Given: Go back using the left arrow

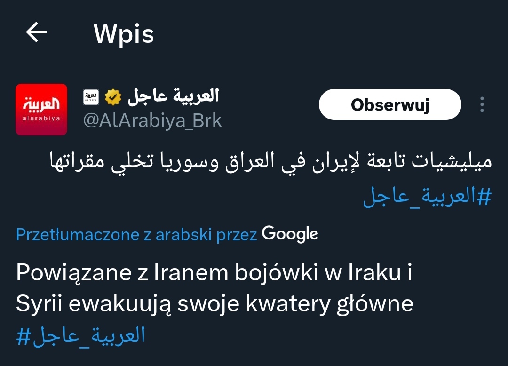Looking at the screenshot, I should point(36,32).
